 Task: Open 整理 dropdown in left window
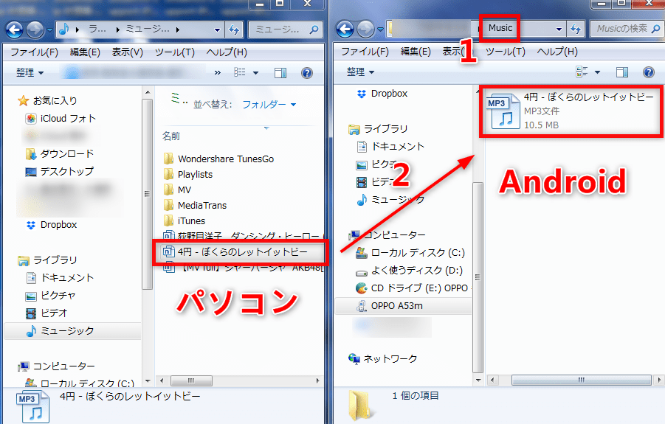pos(30,73)
